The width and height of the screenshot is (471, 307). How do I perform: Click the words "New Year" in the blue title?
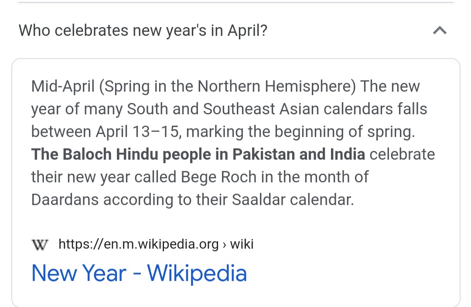tap(79, 273)
